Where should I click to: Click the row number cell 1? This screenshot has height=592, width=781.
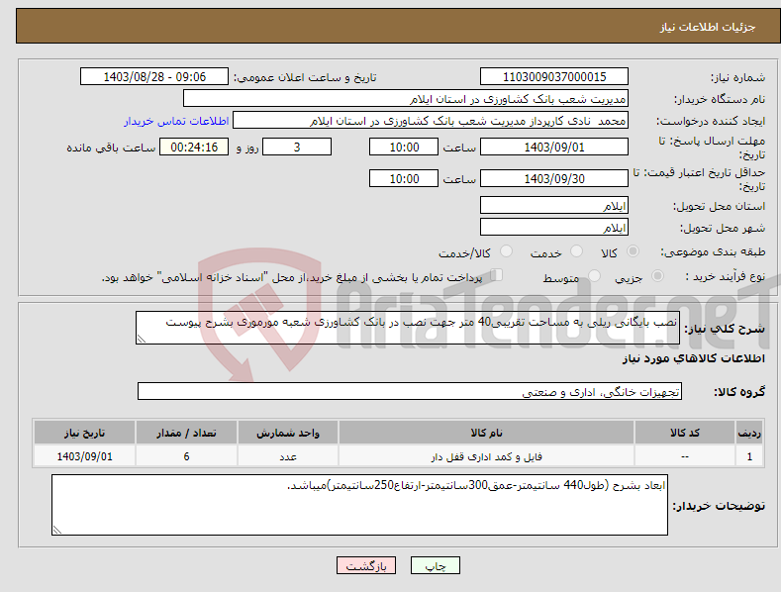tap(749, 456)
